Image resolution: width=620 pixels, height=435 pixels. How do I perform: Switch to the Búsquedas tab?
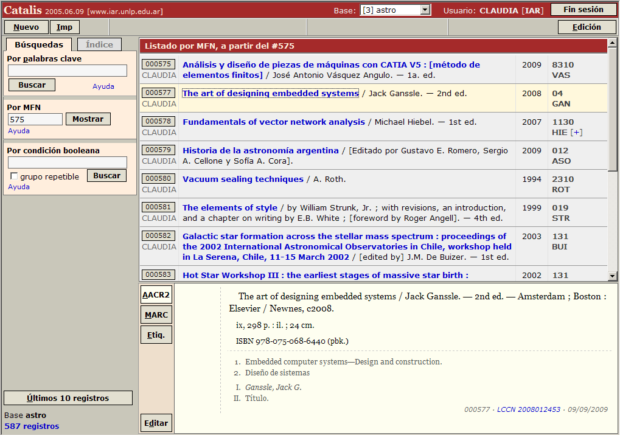pyautogui.click(x=39, y=44)
